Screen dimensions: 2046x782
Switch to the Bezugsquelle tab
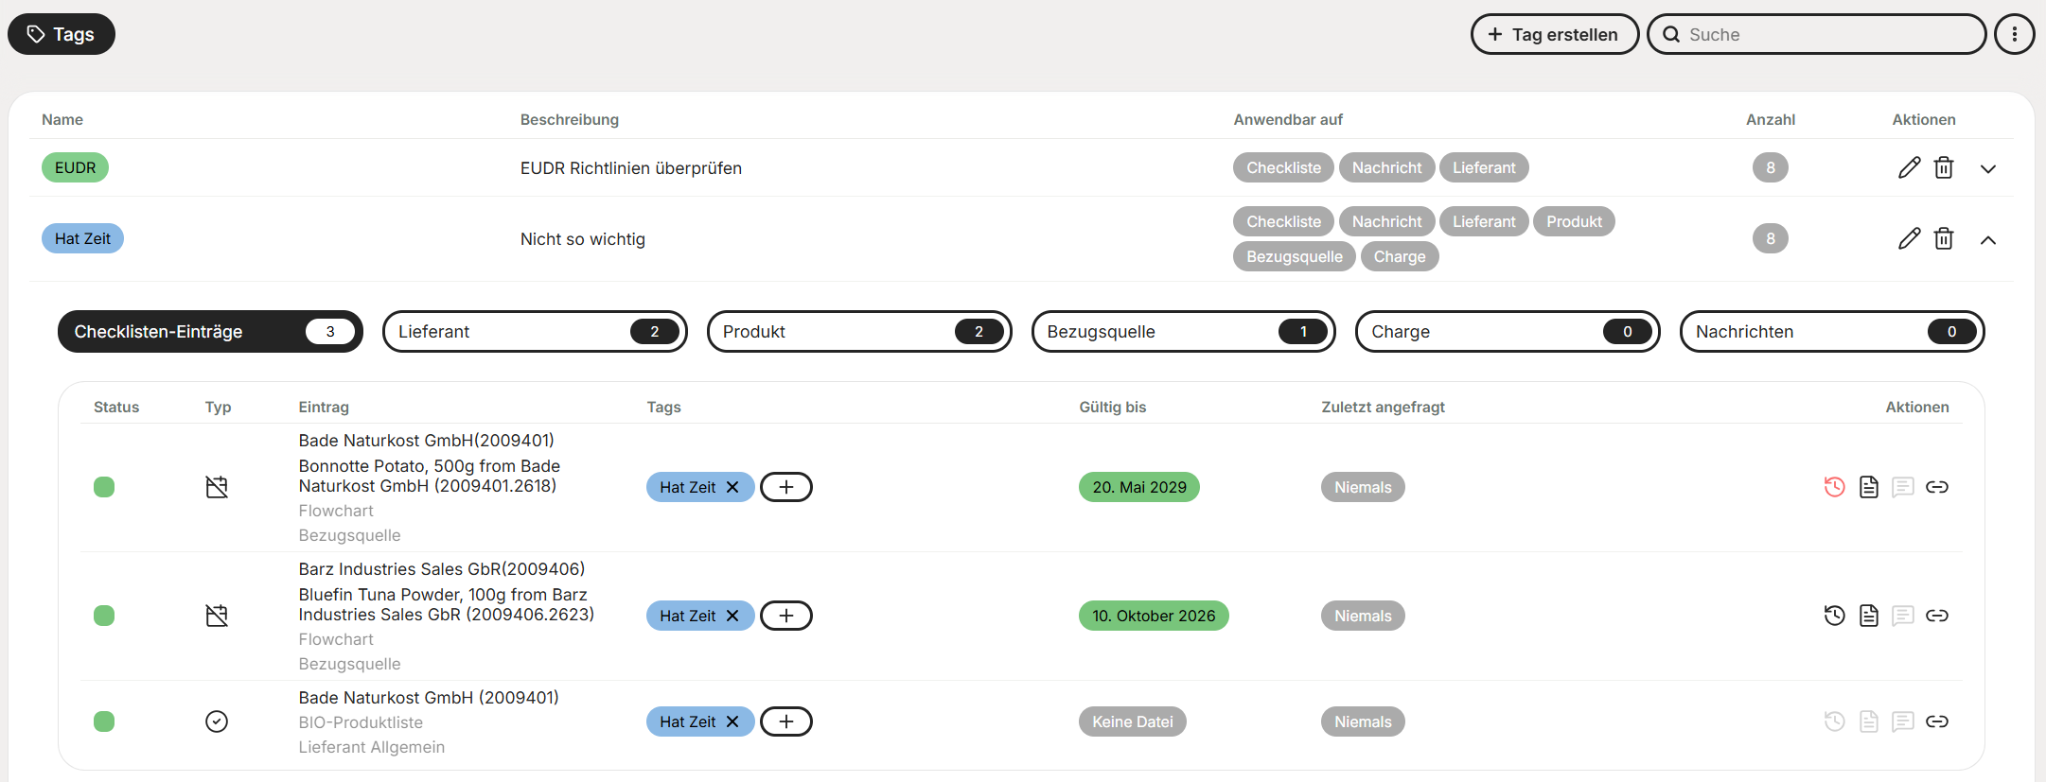point(1183,332)
